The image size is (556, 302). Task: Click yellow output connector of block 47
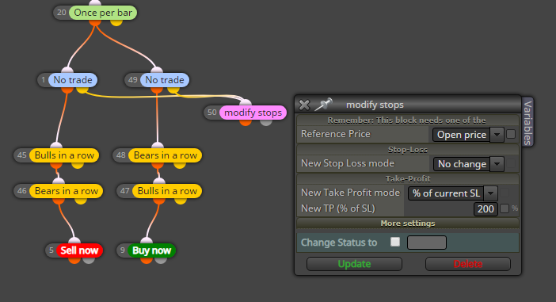[181, 201]
